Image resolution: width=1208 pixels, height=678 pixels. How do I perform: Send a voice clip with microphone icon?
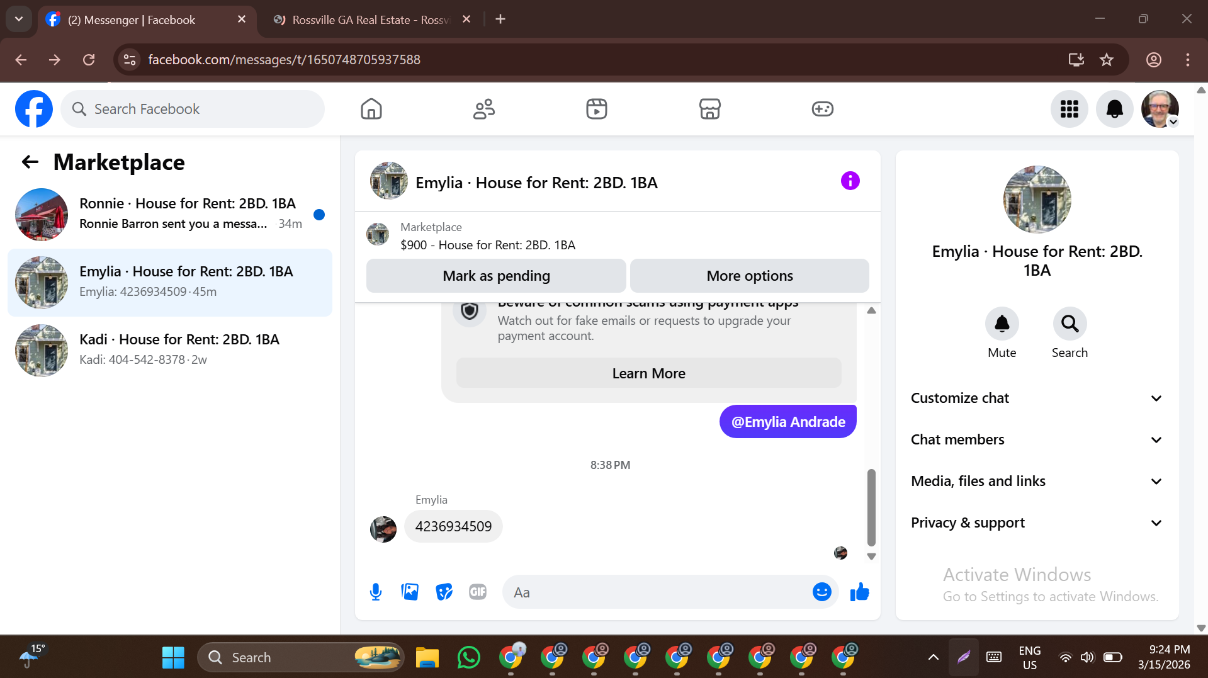point(376,592)
